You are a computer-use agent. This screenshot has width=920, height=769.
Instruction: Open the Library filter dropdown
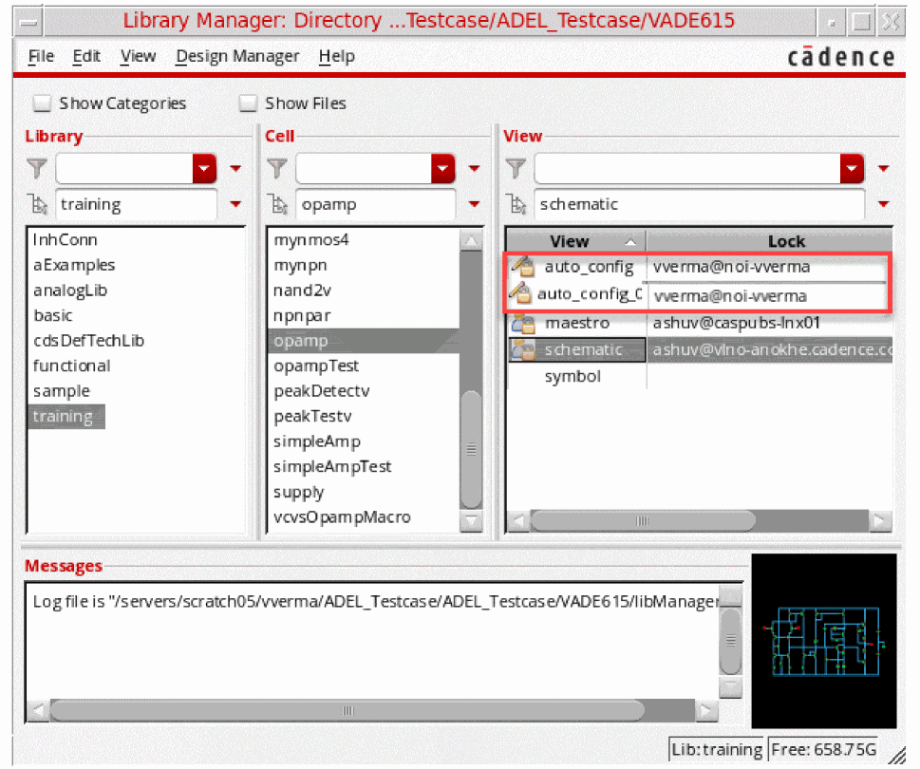pos(205,169)
